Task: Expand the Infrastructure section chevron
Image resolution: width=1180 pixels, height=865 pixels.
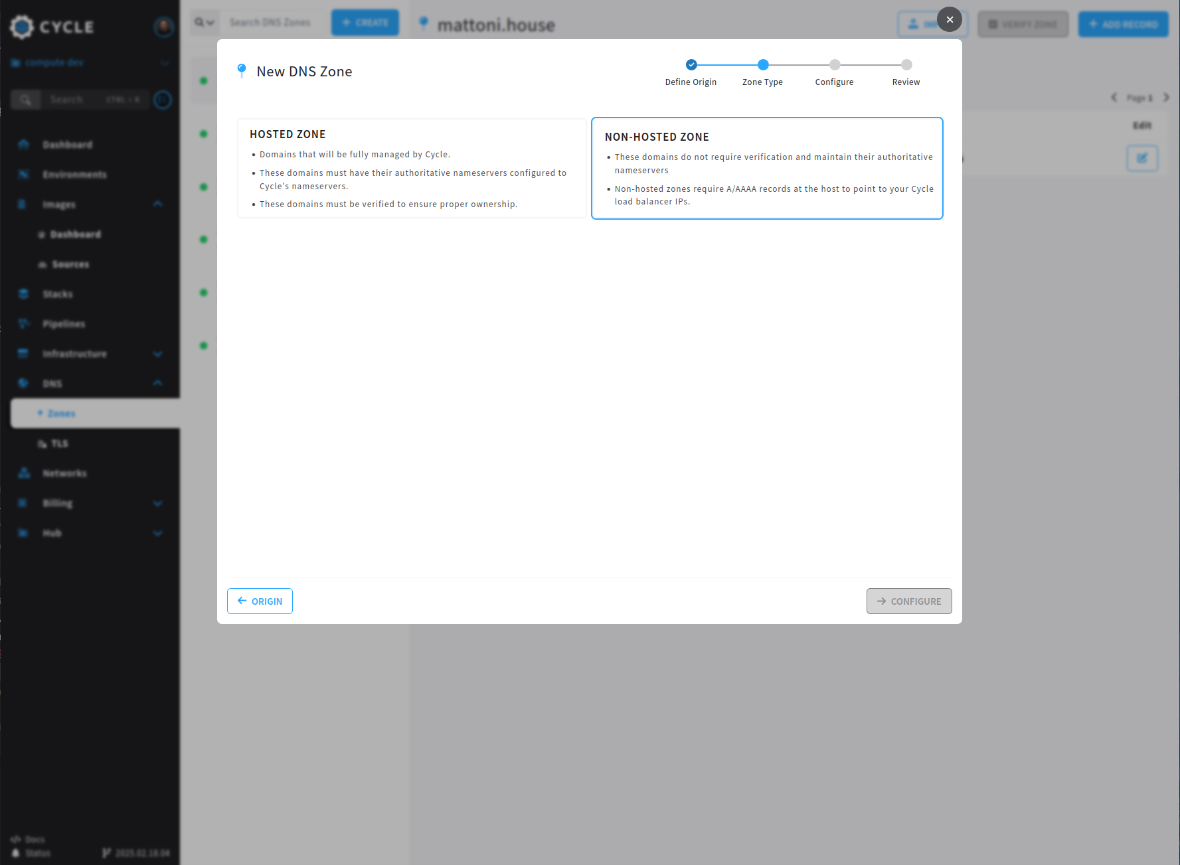Action: (x=157, y=354)
